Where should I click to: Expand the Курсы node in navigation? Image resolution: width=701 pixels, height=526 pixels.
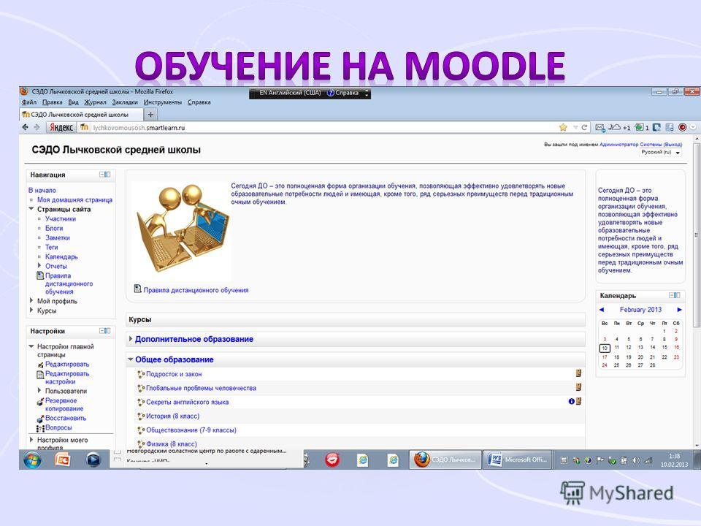(31, 310)
